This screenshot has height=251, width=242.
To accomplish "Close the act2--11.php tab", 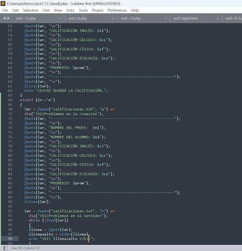I will click(x=60, y=18).
